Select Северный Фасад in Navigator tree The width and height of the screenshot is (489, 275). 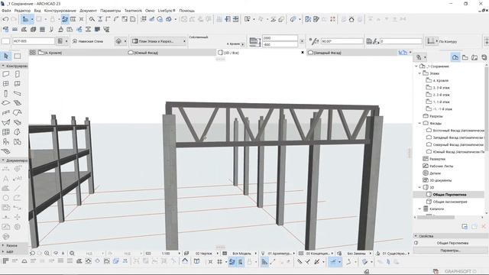(x=458, y=144)
